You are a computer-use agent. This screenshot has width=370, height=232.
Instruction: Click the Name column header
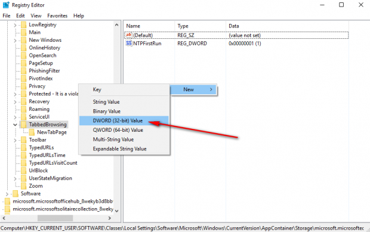click(x=149, y=26)
